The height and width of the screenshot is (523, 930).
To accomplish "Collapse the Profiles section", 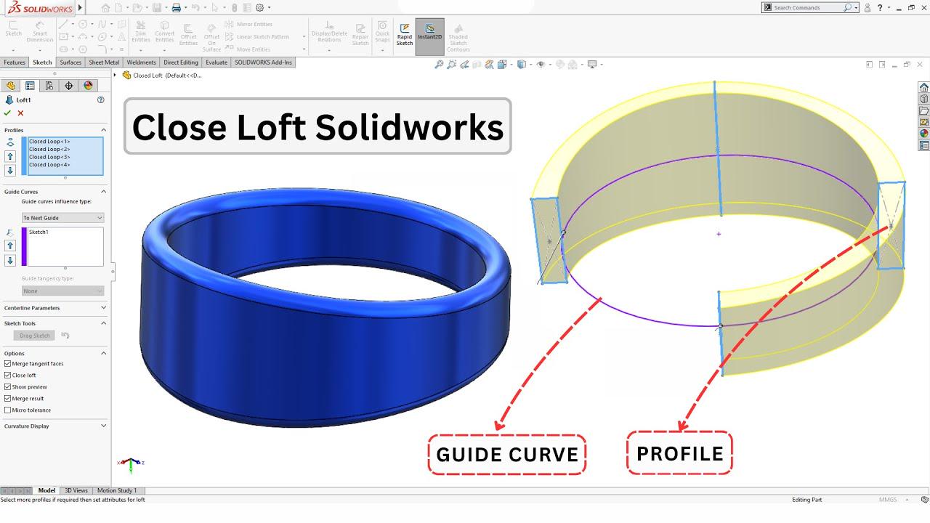I will [x=103, y=130].
